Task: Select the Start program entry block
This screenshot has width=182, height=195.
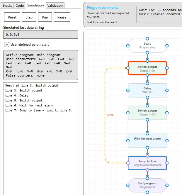Action: pyautogui.click(x=147, y=46)
